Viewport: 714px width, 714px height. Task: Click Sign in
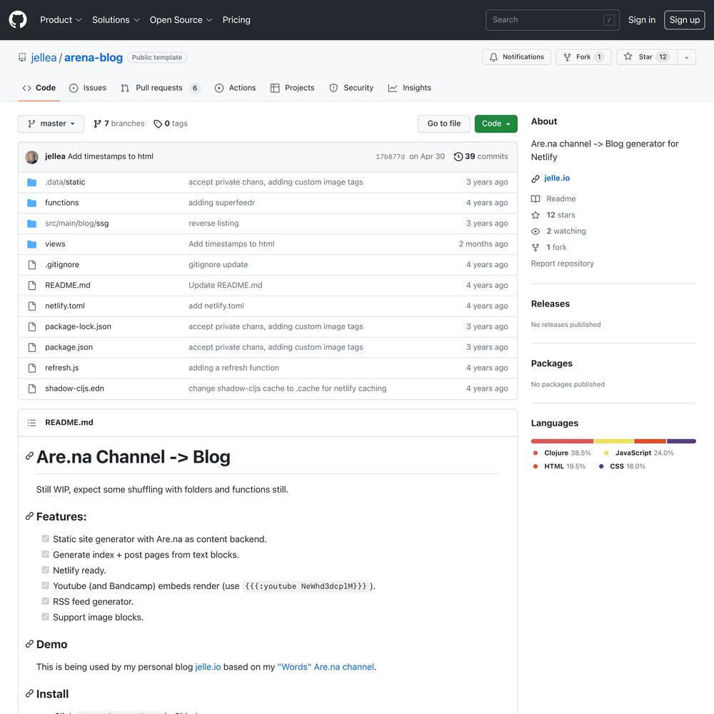(642, 20)
